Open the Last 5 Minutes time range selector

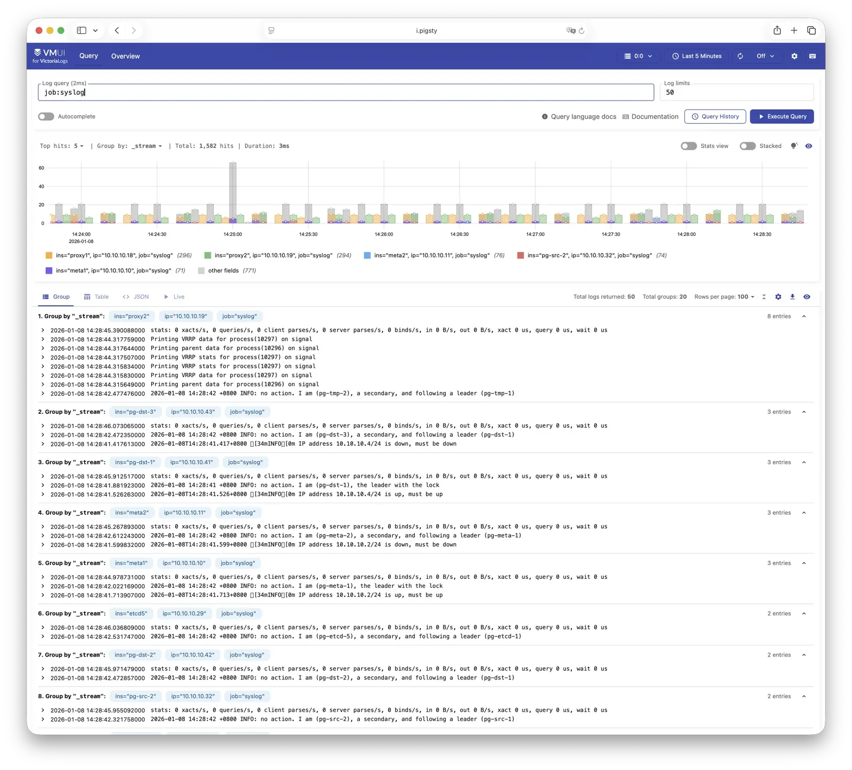697,56
